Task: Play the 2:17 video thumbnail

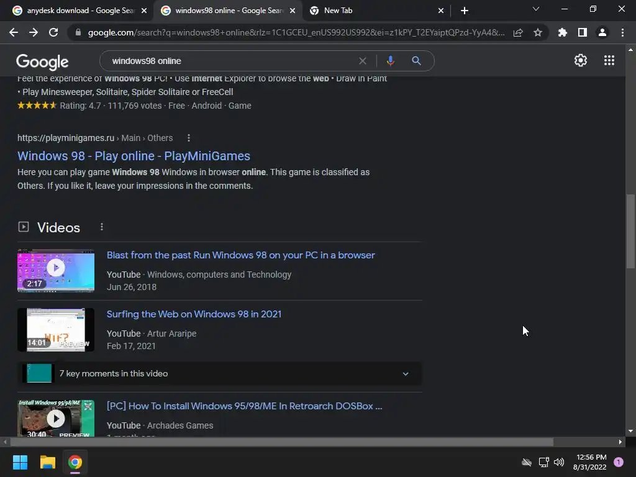Action: pos(55,271)
